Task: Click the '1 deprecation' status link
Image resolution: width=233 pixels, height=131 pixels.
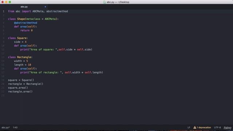Action: (x=204, y=127)
